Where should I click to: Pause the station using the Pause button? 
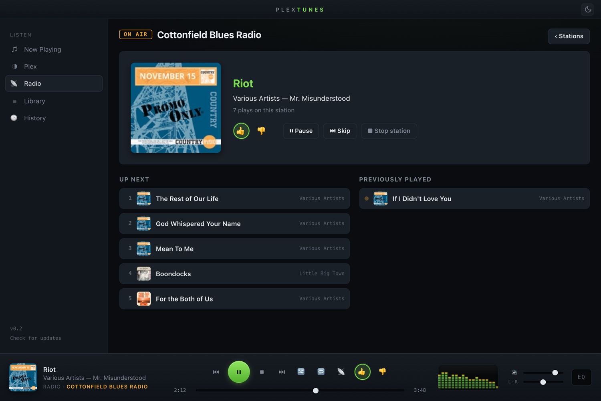pyautogui.click(x=301, y=131)
